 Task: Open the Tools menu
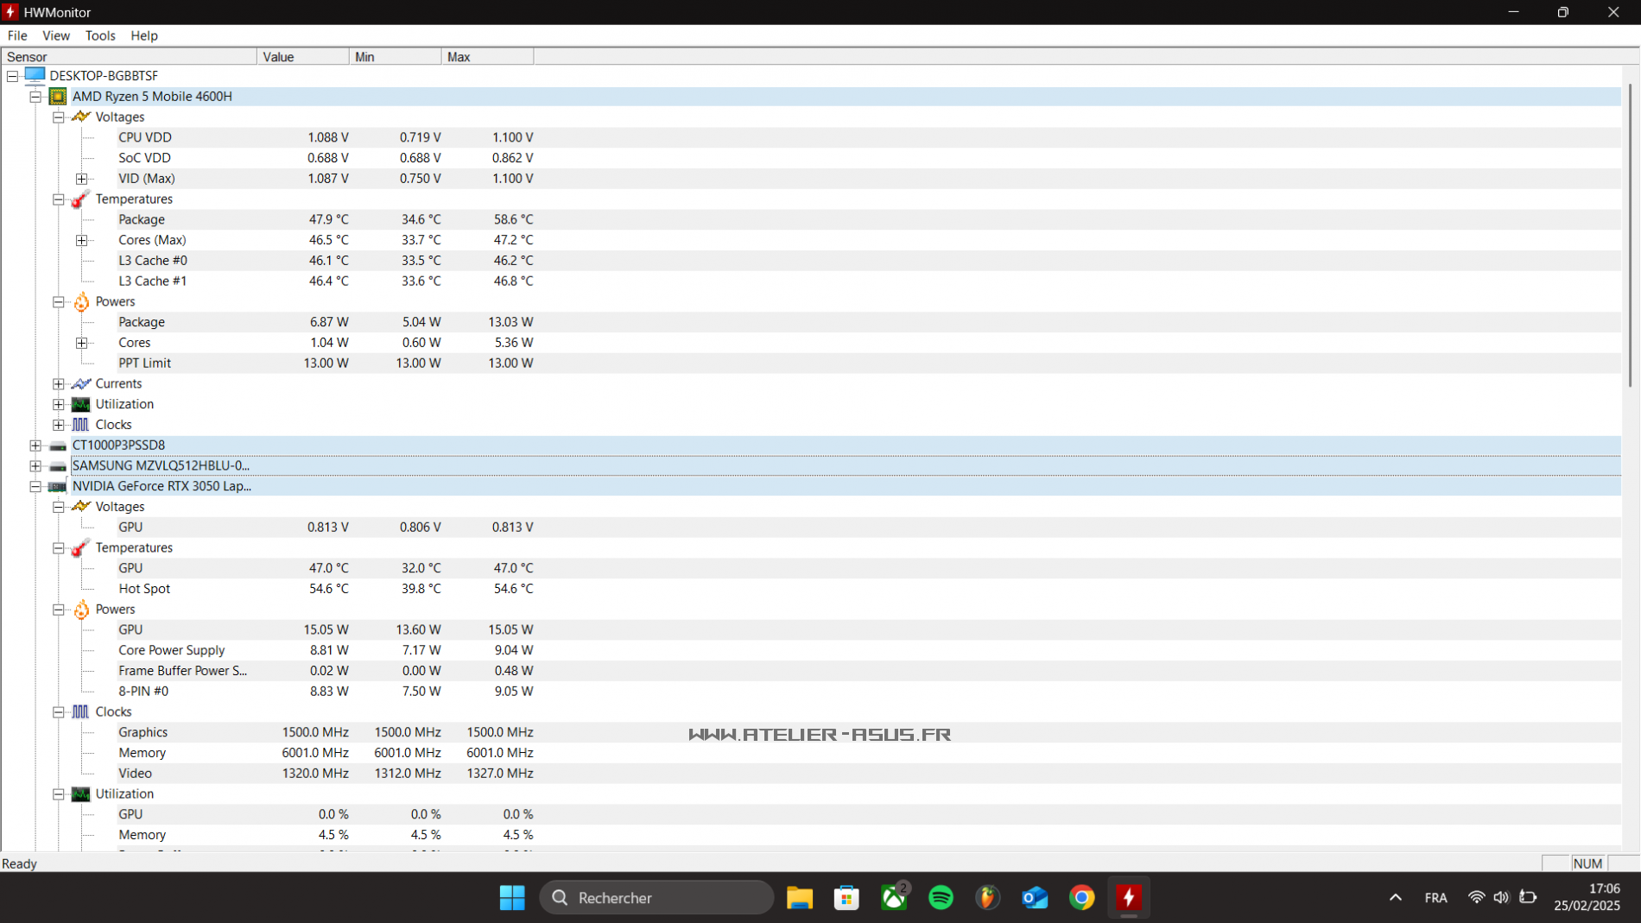pyautogui.click(x=100, y=35)
